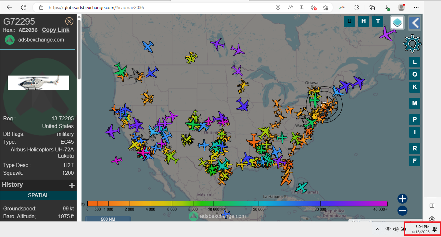Toggle the K map option button

pos(415,87)
